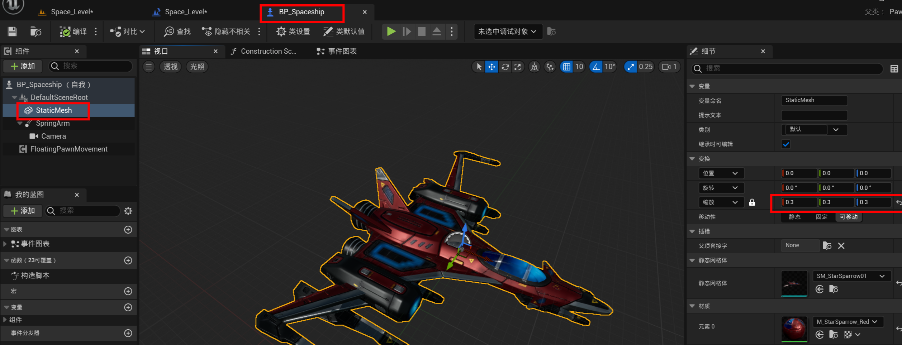Click 添加 in the components panel
Screen dimensions: 902x345
[23, 66]
